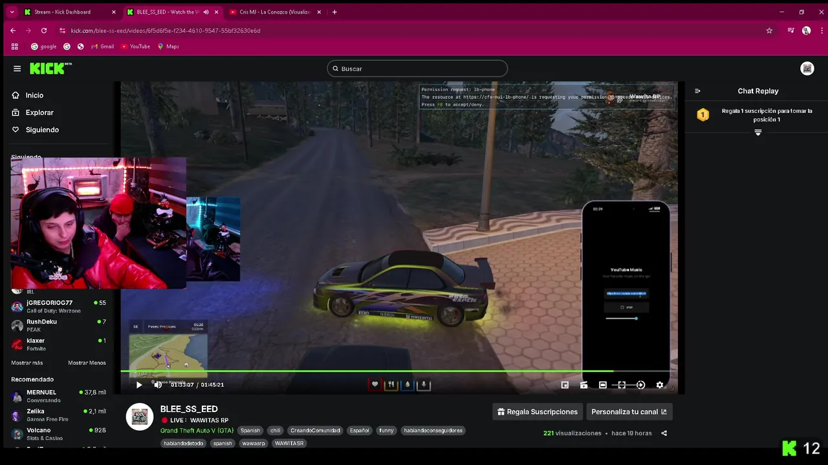This screenshot has width=828, height=465.
Task: Open jCREGORIOG77 channel in sidebar
Action: [x=58, y=307]
